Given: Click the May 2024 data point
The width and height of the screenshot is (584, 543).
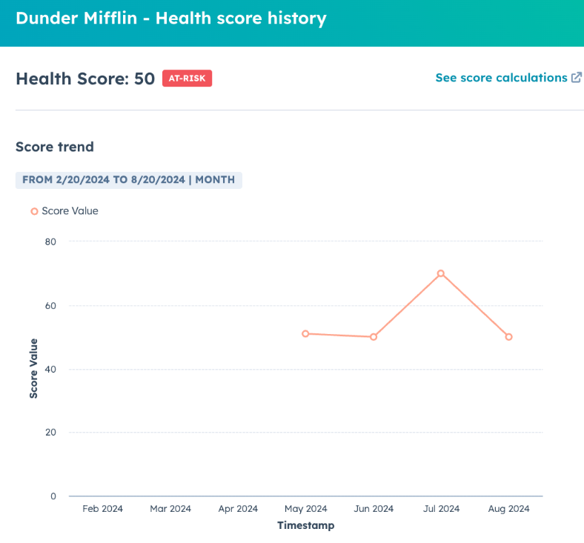Looking at the screenshot, I should click(305, 334).
